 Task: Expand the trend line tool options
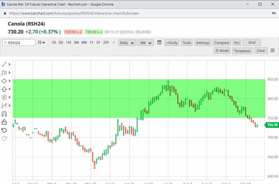(x=10, y=64)
